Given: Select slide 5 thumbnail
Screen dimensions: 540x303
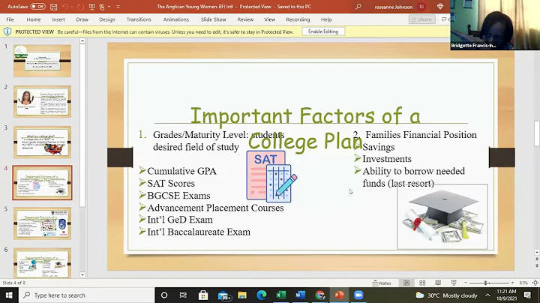Looking at the screenshot, I should (x=42, y=223).
